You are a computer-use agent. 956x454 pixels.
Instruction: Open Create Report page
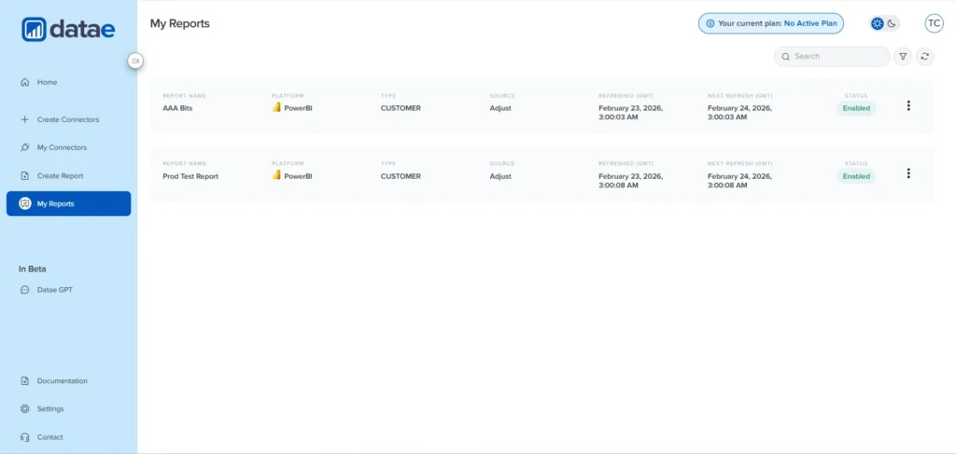pyautogui.click(x=60, y=175)
